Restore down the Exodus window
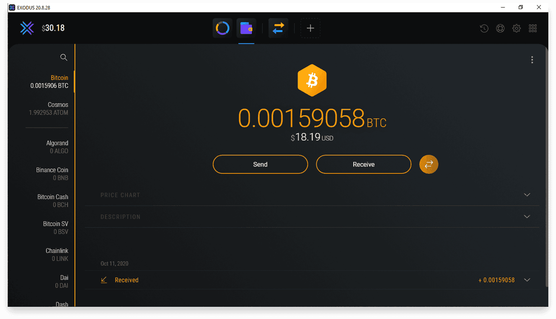The height and width of the screenshot is (319, 556). pyautogui.click(x=520, y=7)
